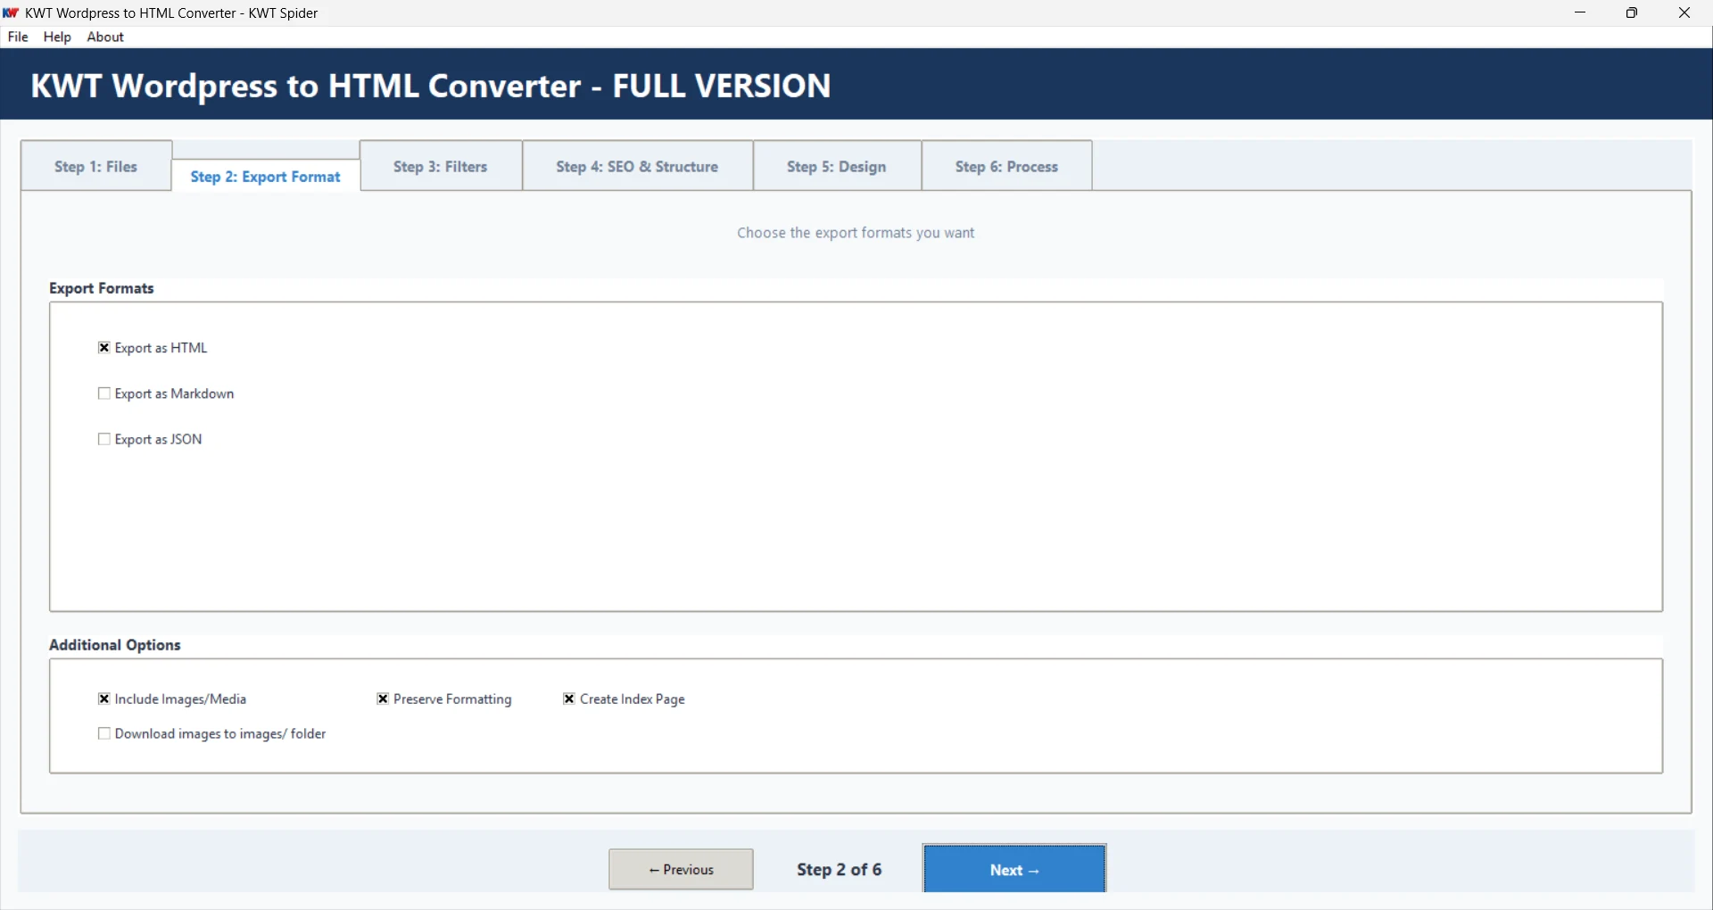Switch to Step 1: Files tab
This screenshot has width=1713, height=910.
pos(96,166)
